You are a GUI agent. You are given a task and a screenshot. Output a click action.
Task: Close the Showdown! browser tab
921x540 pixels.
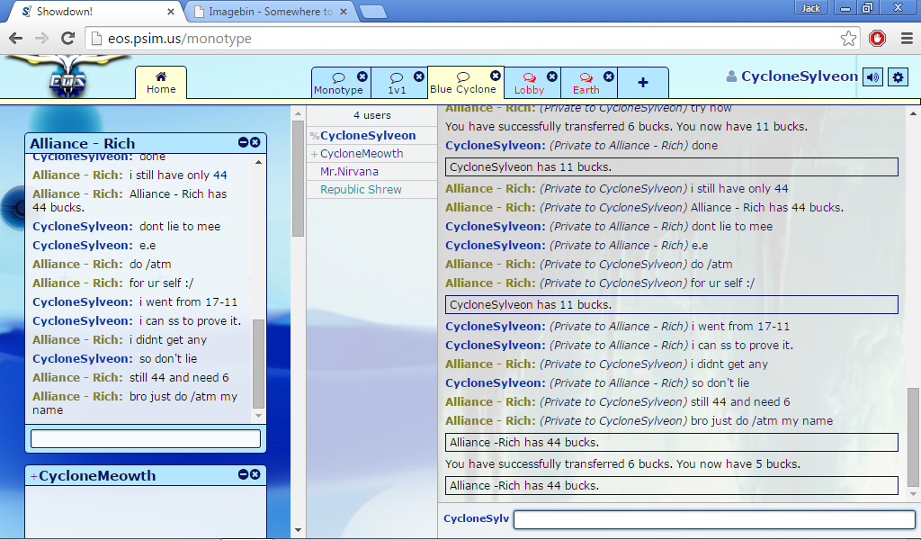click(x=170, y=12)
